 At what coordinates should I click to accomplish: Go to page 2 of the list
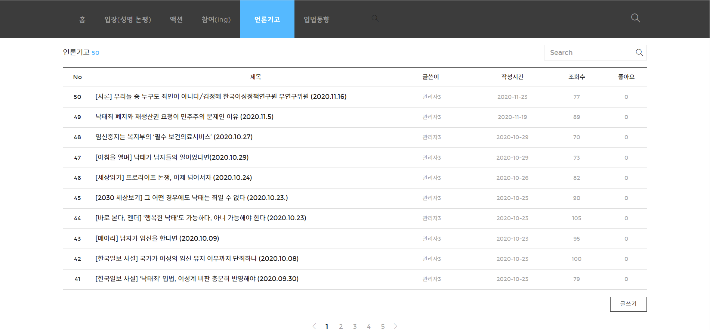coord(341,326)
